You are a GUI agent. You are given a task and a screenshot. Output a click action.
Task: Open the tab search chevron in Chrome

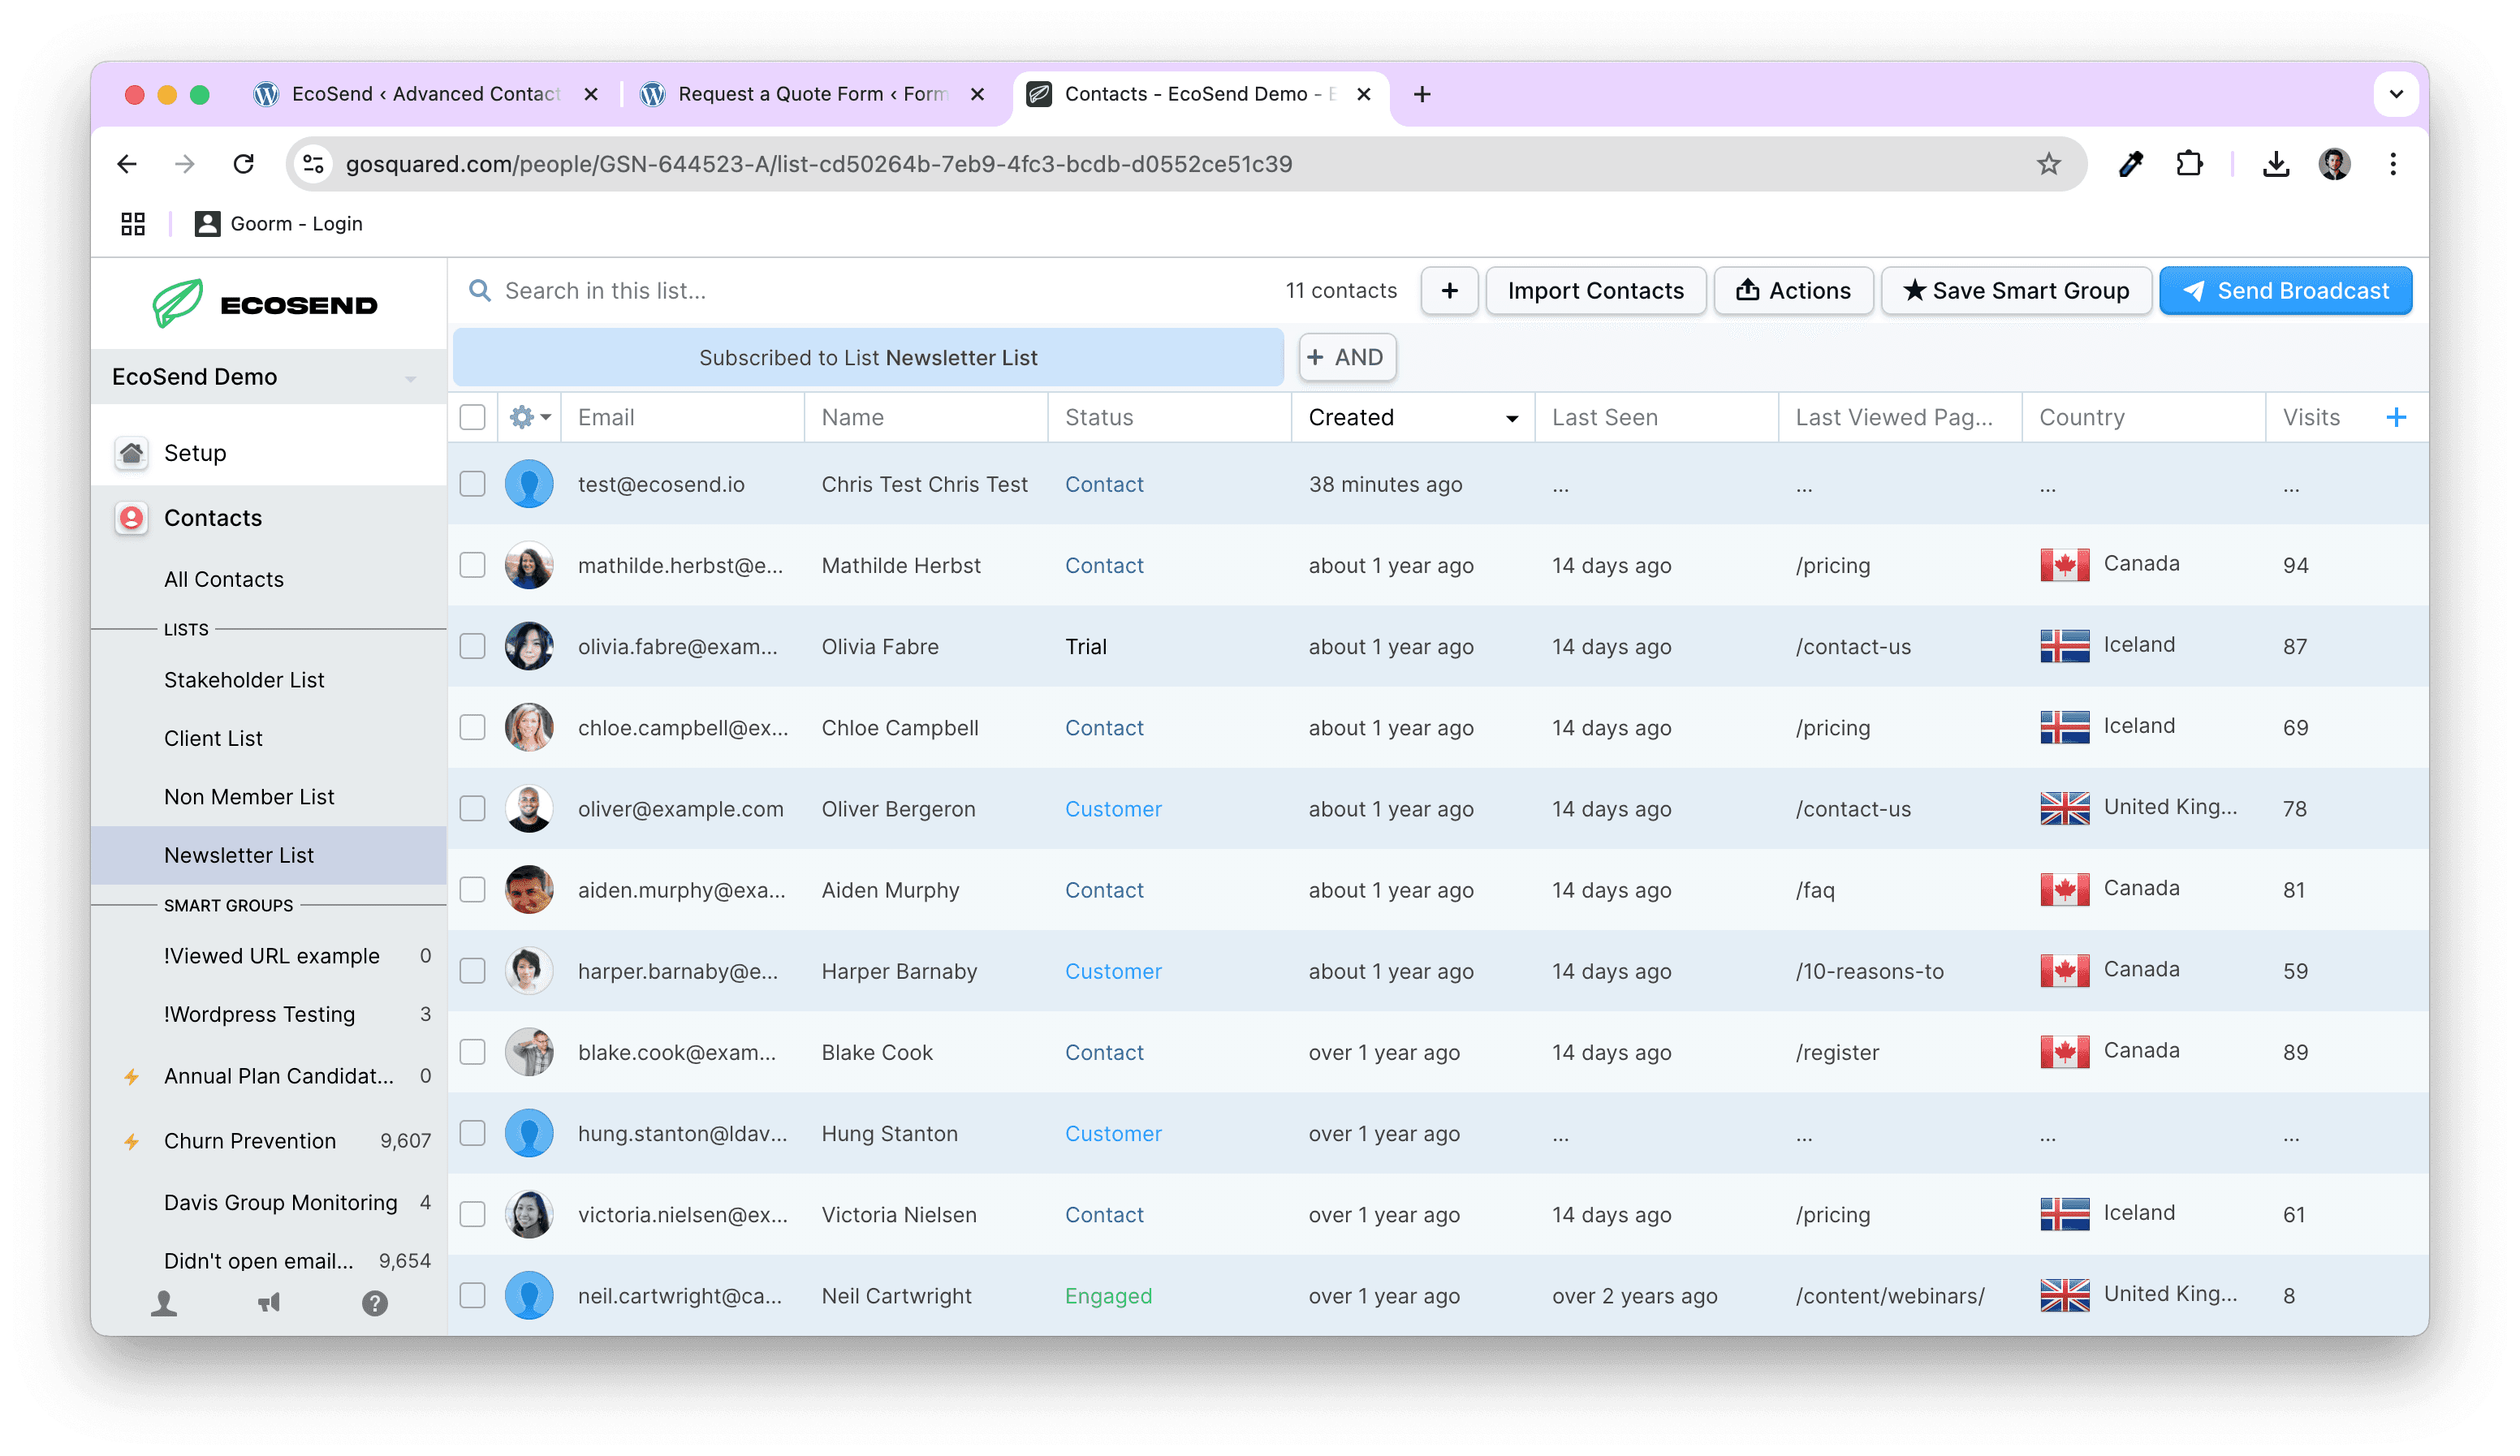pyautogui.click(x=2396, y=94)
